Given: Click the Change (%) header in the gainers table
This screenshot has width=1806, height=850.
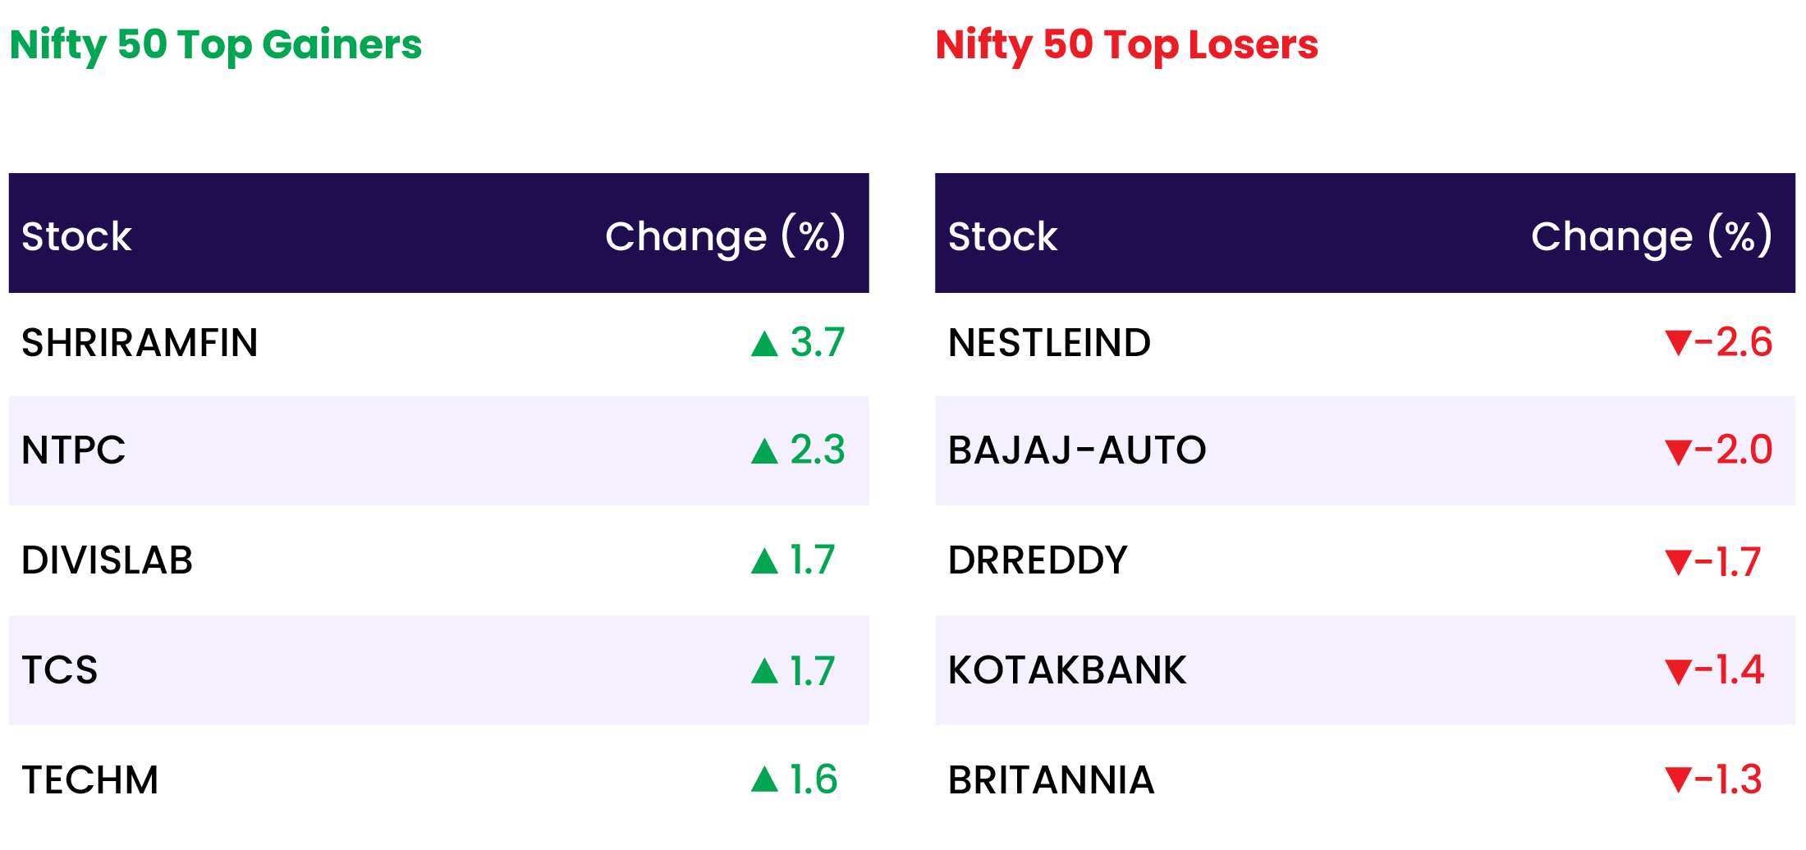Looking at the screenshot, I should point(725,236).
